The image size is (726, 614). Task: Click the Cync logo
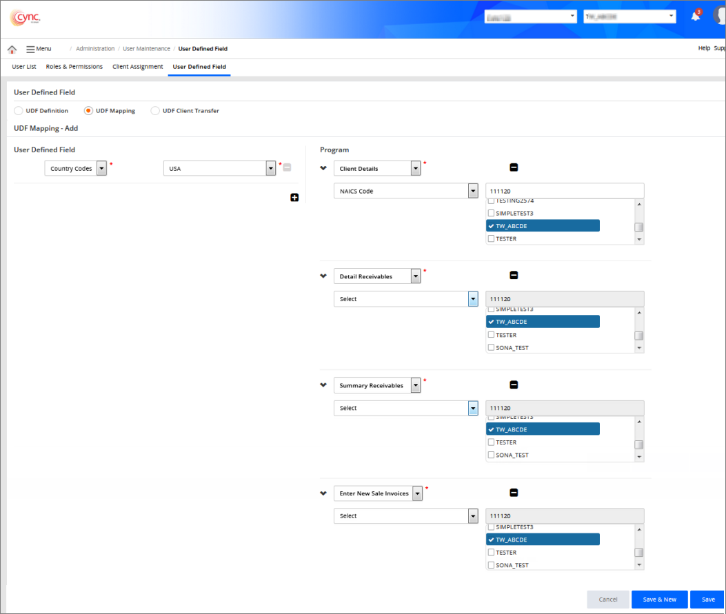pos(26,18)
